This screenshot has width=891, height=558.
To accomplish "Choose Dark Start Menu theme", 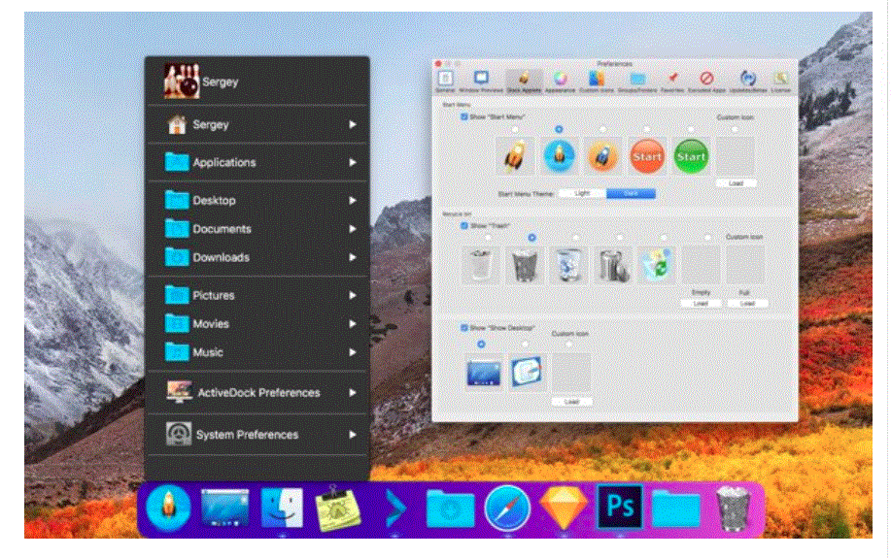I will pos(631,193).
